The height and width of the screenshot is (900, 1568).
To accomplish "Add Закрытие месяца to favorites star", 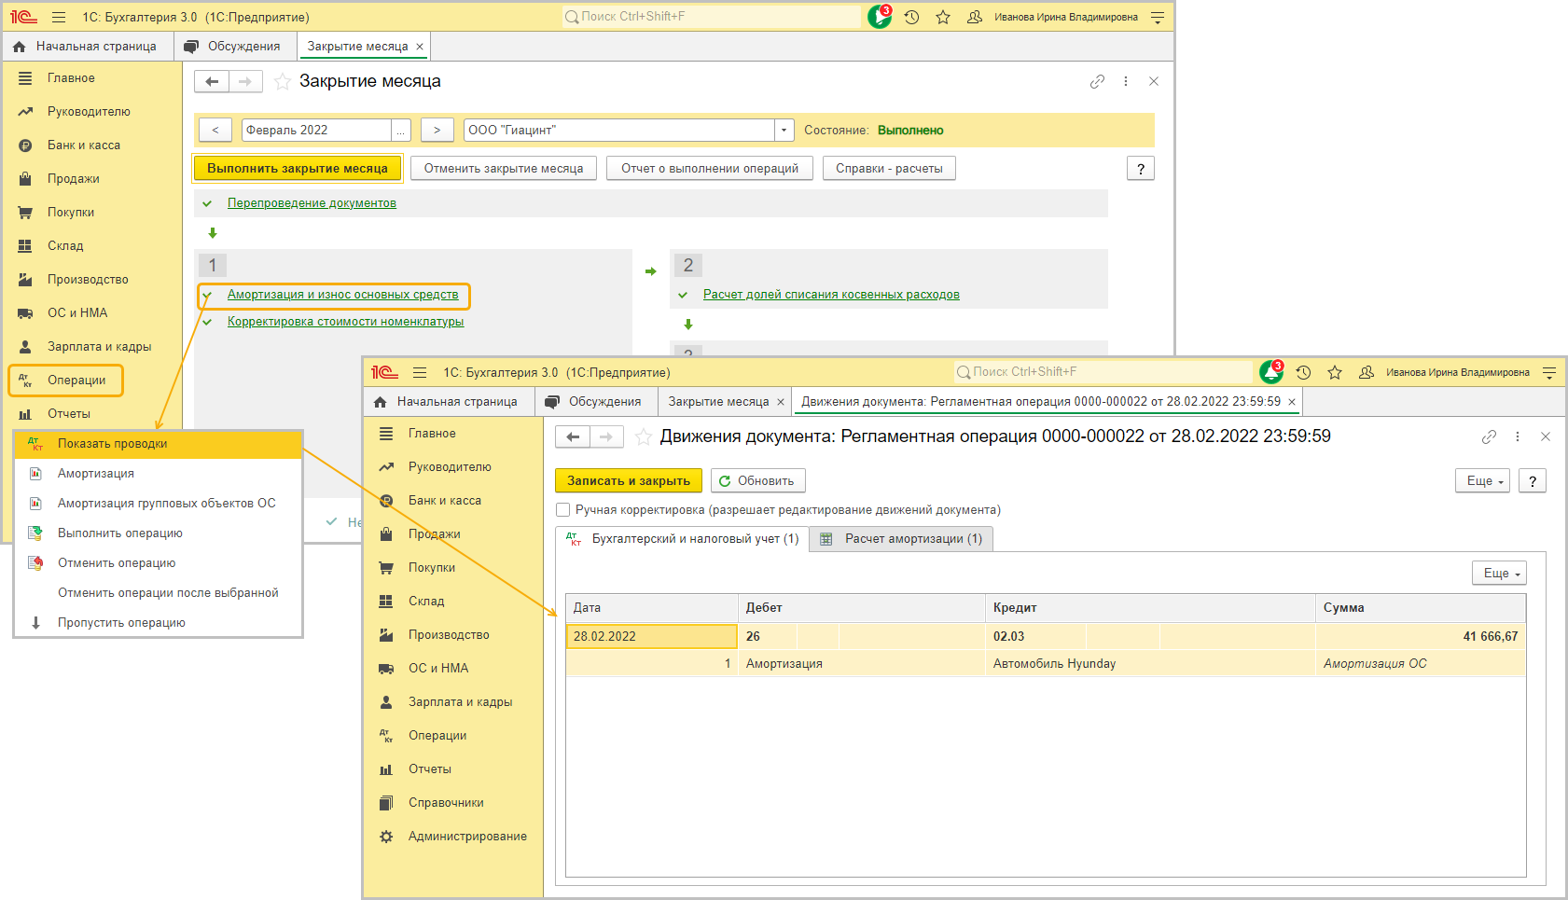I will tap(283, 82).
